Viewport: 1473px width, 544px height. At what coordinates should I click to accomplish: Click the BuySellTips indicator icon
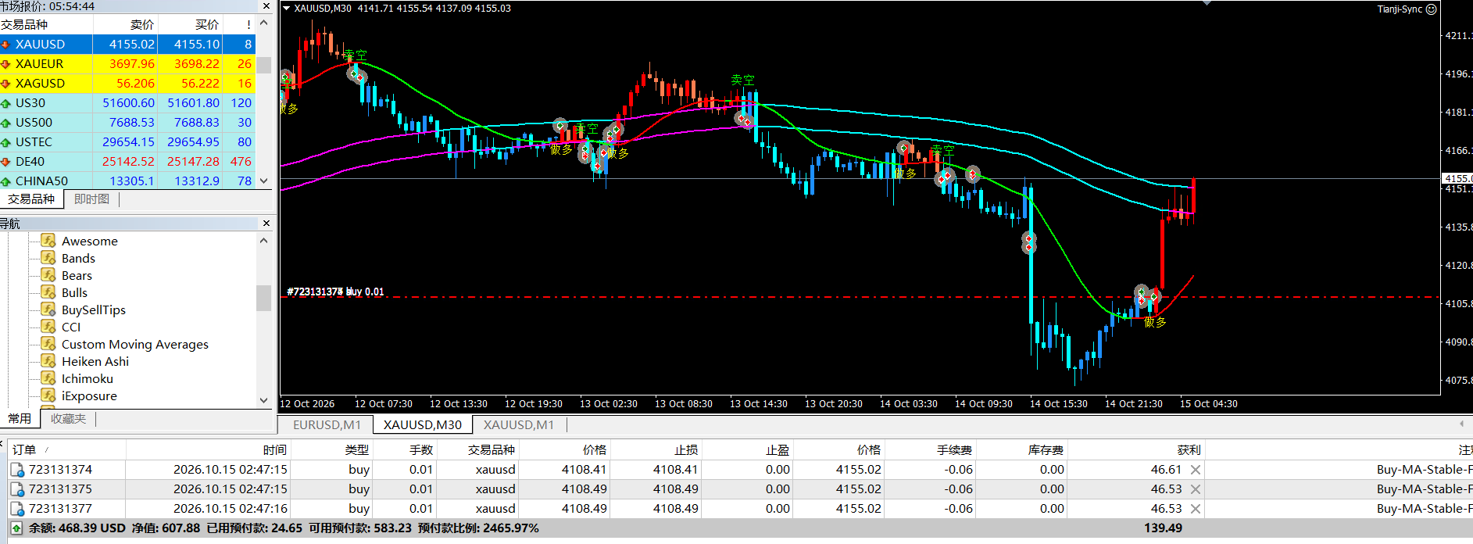click(48, 310)
